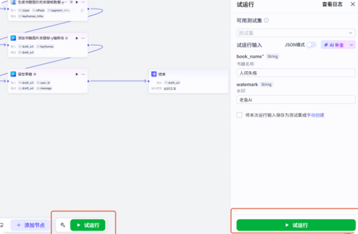Click the 保存草稿 node icon
Screen dimensions: 358x234
click(13, 74)
